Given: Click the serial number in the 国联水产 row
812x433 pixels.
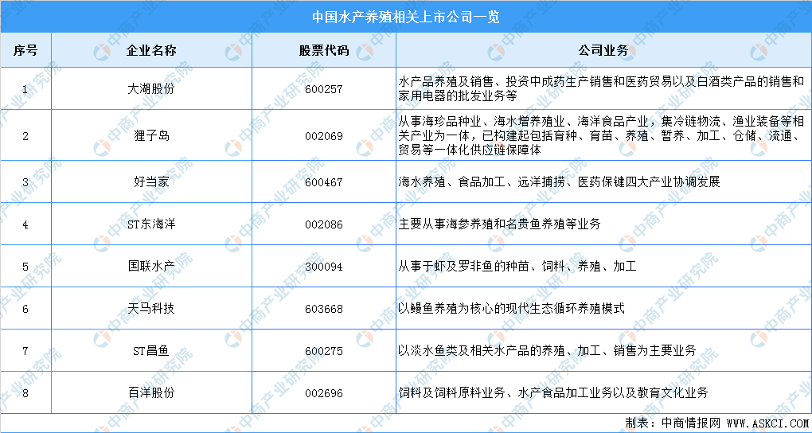Looking at the screenshot, I should tap(25, 267).
